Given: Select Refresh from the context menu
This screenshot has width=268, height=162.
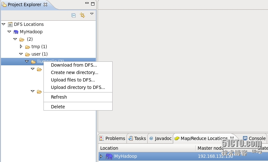Looking at the screenshot, I should pyautogui.click(x=78, y=97).
